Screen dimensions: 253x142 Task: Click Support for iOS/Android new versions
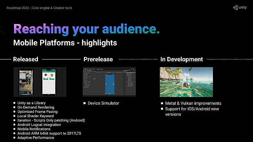pyautogui.click(x=192, y=112)
